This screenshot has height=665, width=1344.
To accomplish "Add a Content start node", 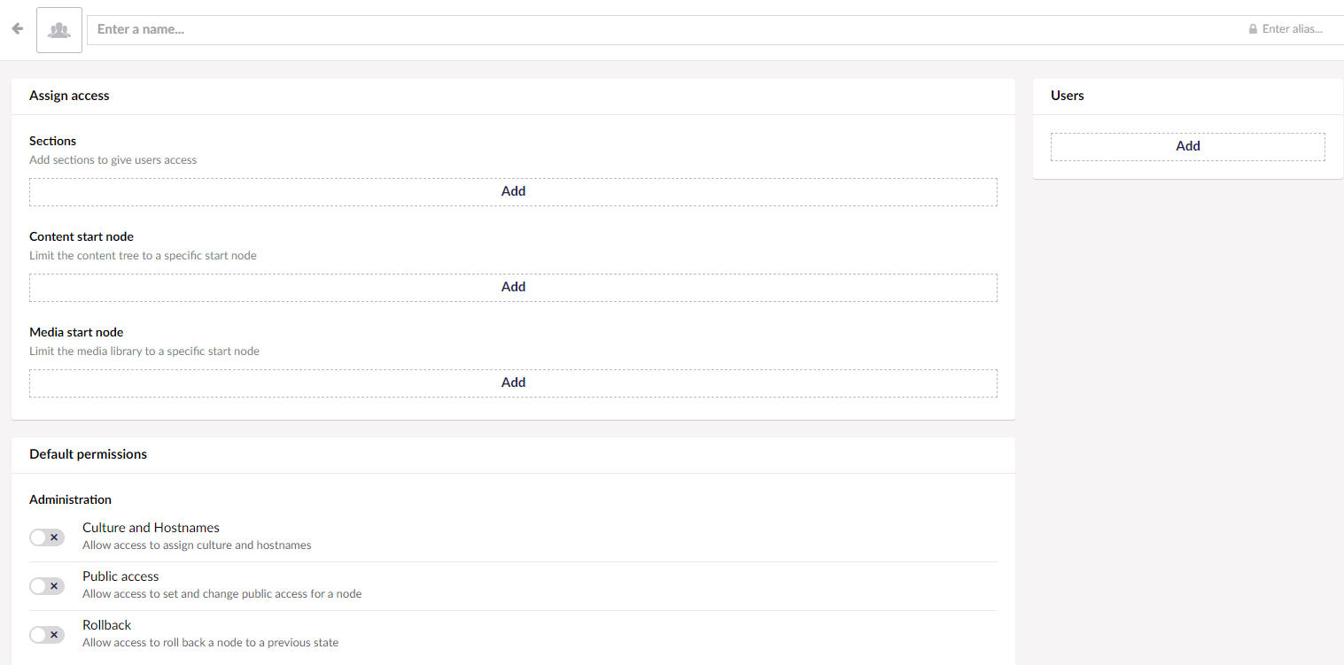I will point(513,287).
